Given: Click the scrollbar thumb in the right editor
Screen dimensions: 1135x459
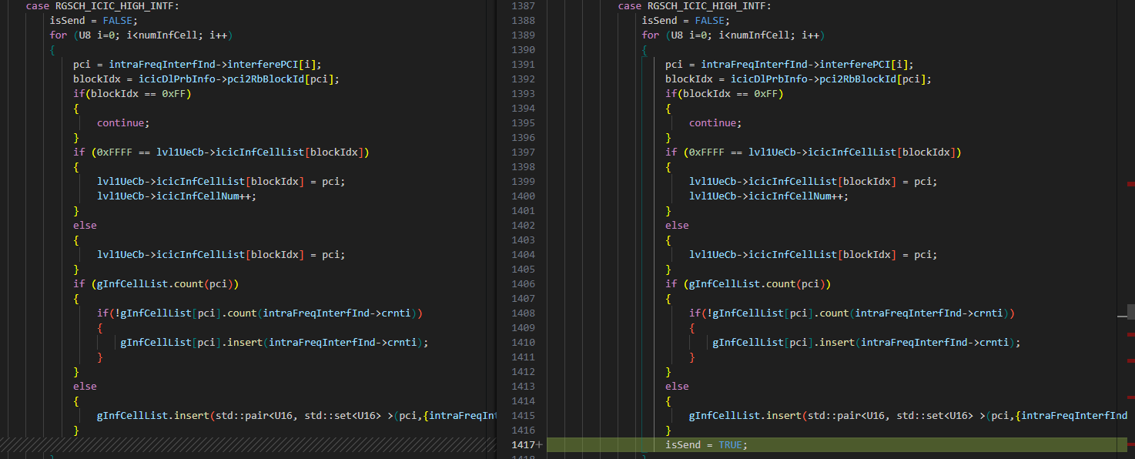Looking at the screenshot, I should pos(1130,311).
